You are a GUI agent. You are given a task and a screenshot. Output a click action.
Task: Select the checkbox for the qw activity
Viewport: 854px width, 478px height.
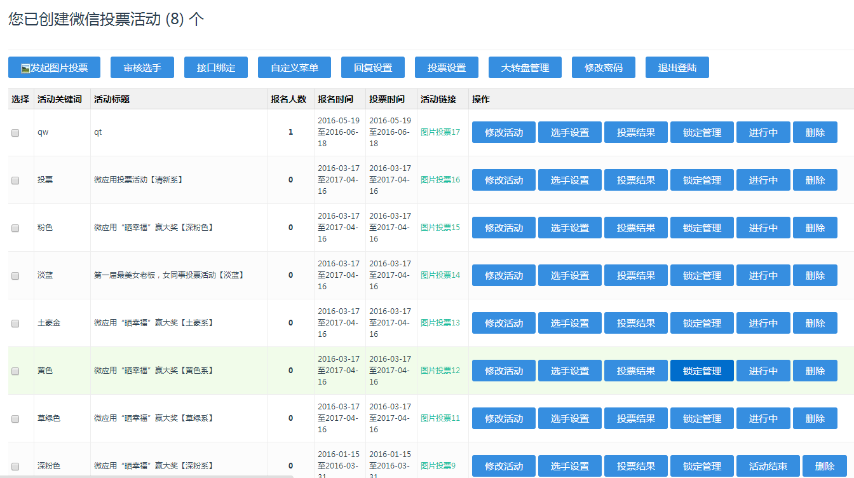click(15, 133)
